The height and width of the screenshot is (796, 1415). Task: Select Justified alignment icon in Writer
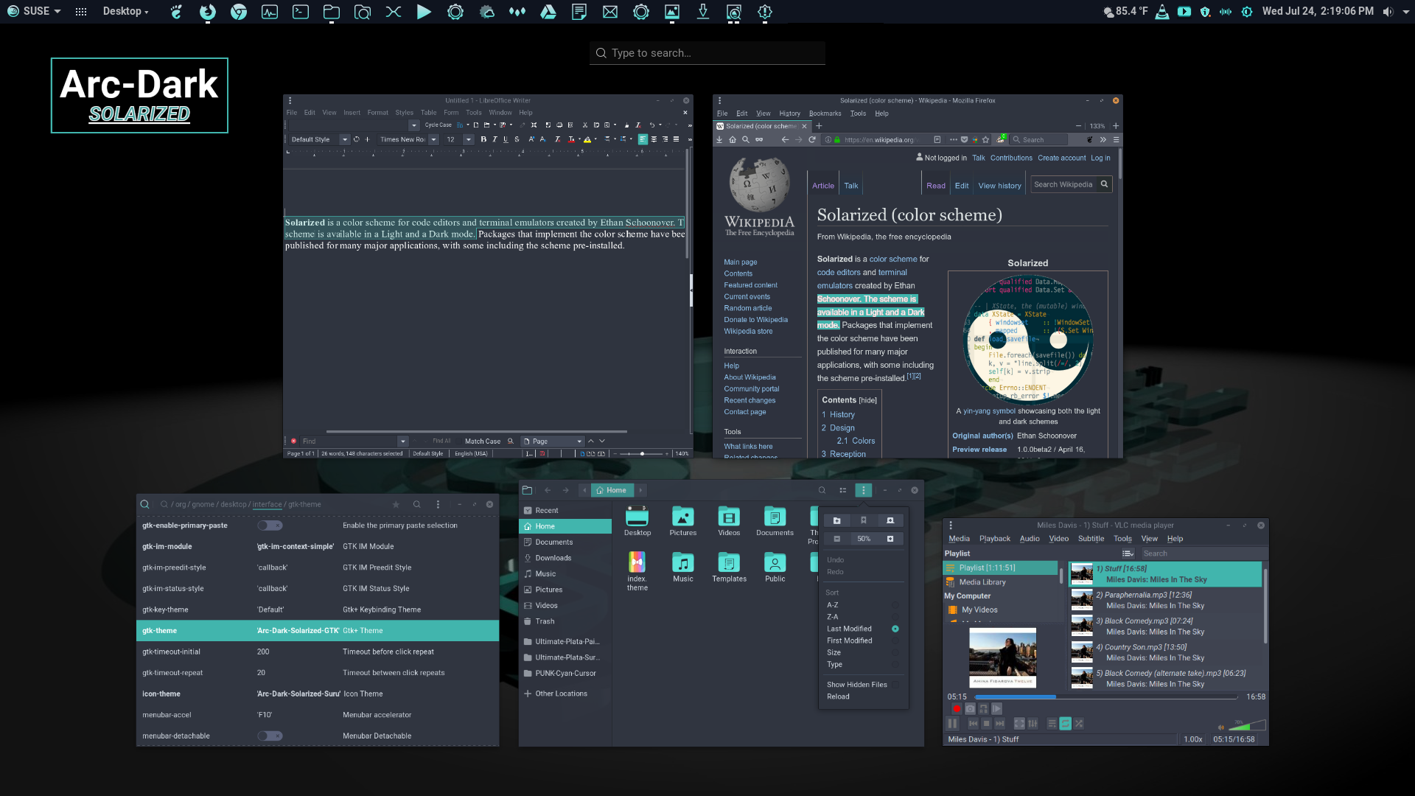tap(676, 139)
